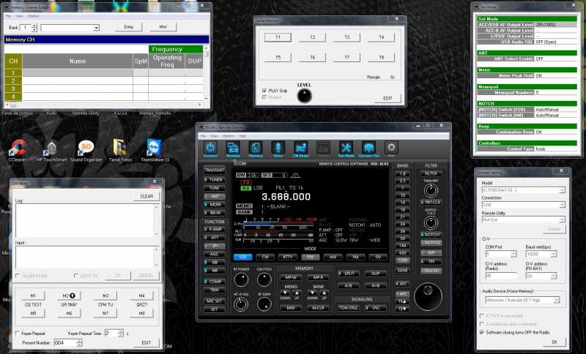Toggle the TUNER button on radio panel
The image size is (586, 354).
point(215,180)
